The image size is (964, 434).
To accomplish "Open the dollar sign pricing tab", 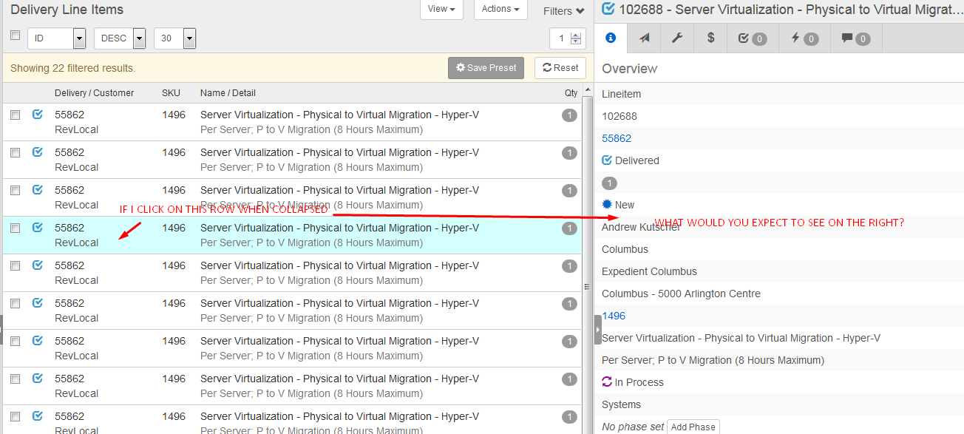I will click(x=710, y=38).
